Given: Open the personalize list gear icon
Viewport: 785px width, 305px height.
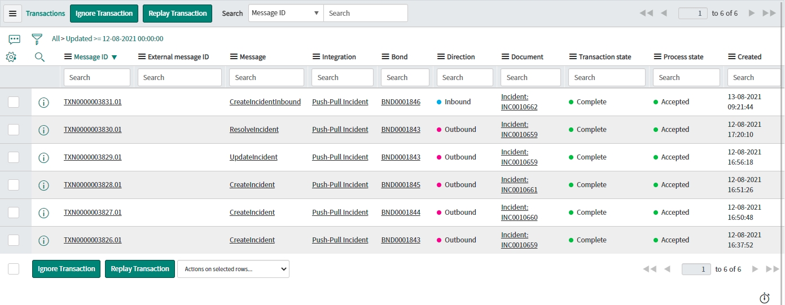Looking at the screenshot, I should [11, 57].
